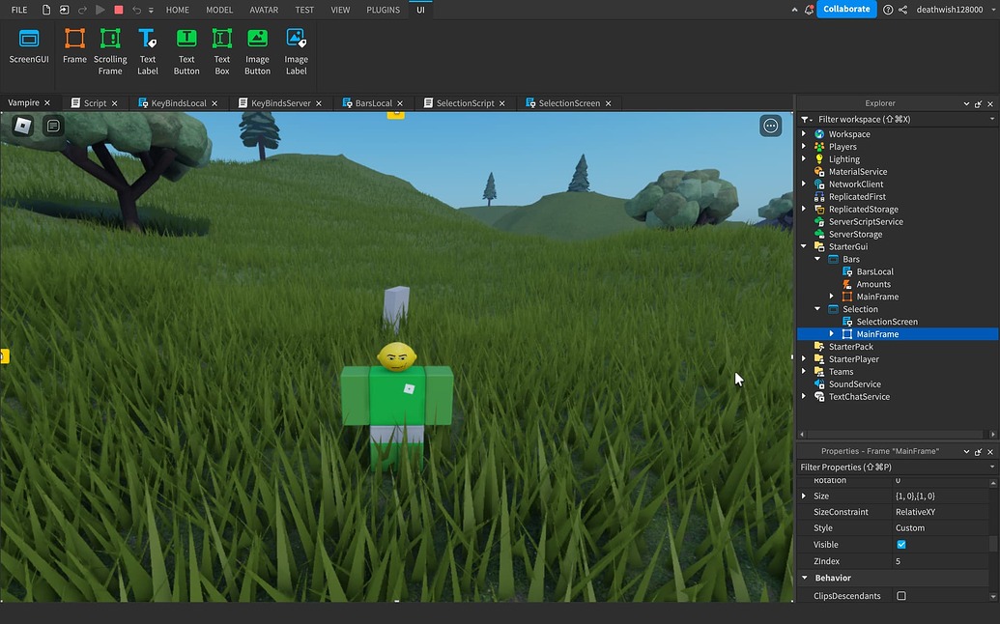Open the help question-mark button
Image resolution: width=1000 pixels, height=624 pixels.
coord(886,9)
